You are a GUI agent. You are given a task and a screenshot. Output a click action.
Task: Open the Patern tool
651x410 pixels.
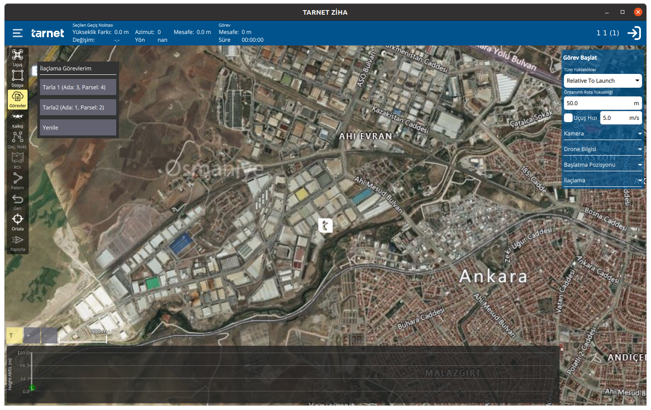17,181
